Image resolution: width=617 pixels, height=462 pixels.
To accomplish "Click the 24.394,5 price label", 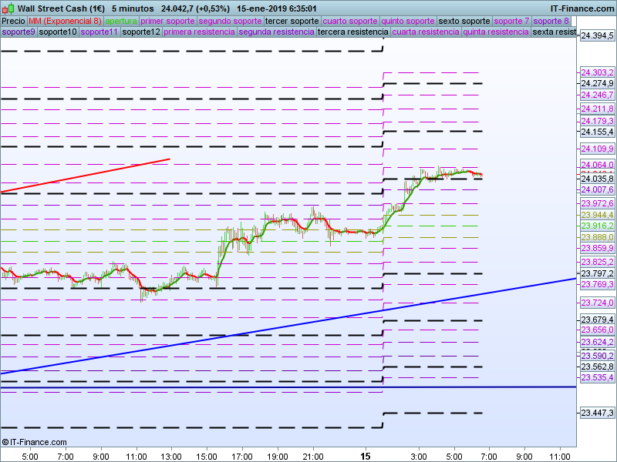I will pyautogui.click(x=597, y=36).
